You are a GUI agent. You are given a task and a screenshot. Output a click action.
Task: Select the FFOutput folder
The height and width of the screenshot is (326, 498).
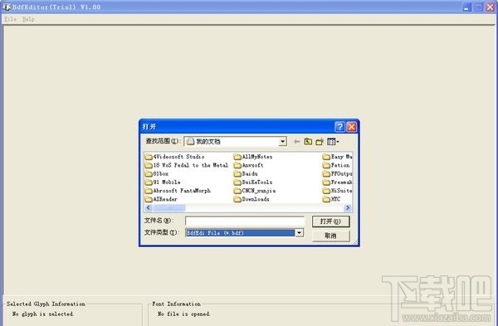[337, 174]
